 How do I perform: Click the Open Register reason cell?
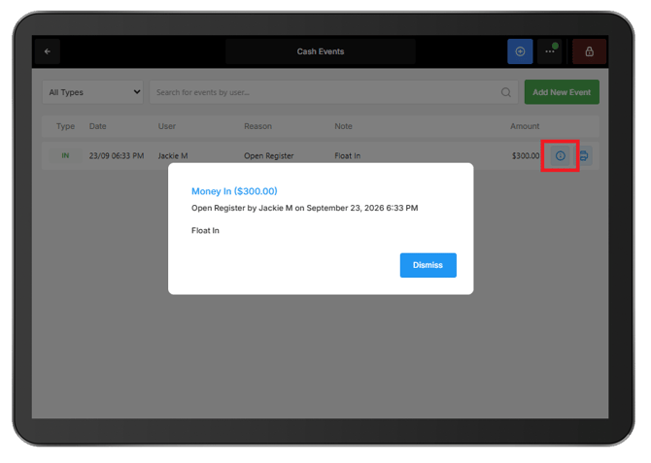coord(268,156)
